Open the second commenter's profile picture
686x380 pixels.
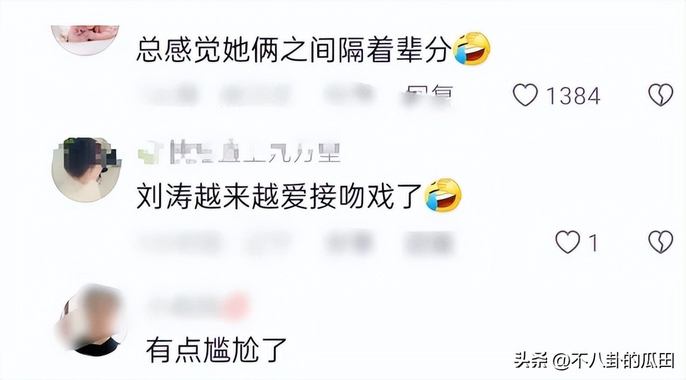87,170
